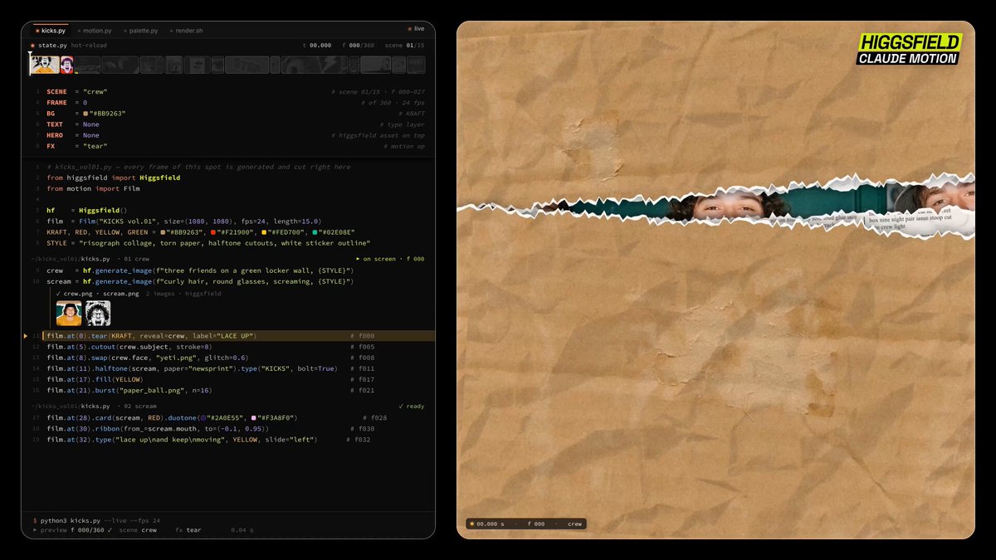This screenshot has height=560, width=996.
Task: Click the orange dot beside state.py
Action: 32,45
